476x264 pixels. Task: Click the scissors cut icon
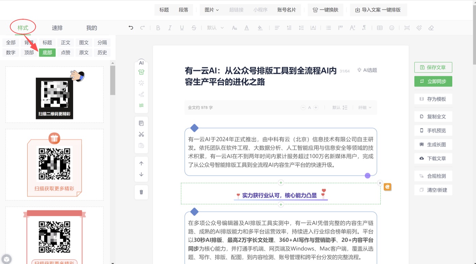(141, 134)
